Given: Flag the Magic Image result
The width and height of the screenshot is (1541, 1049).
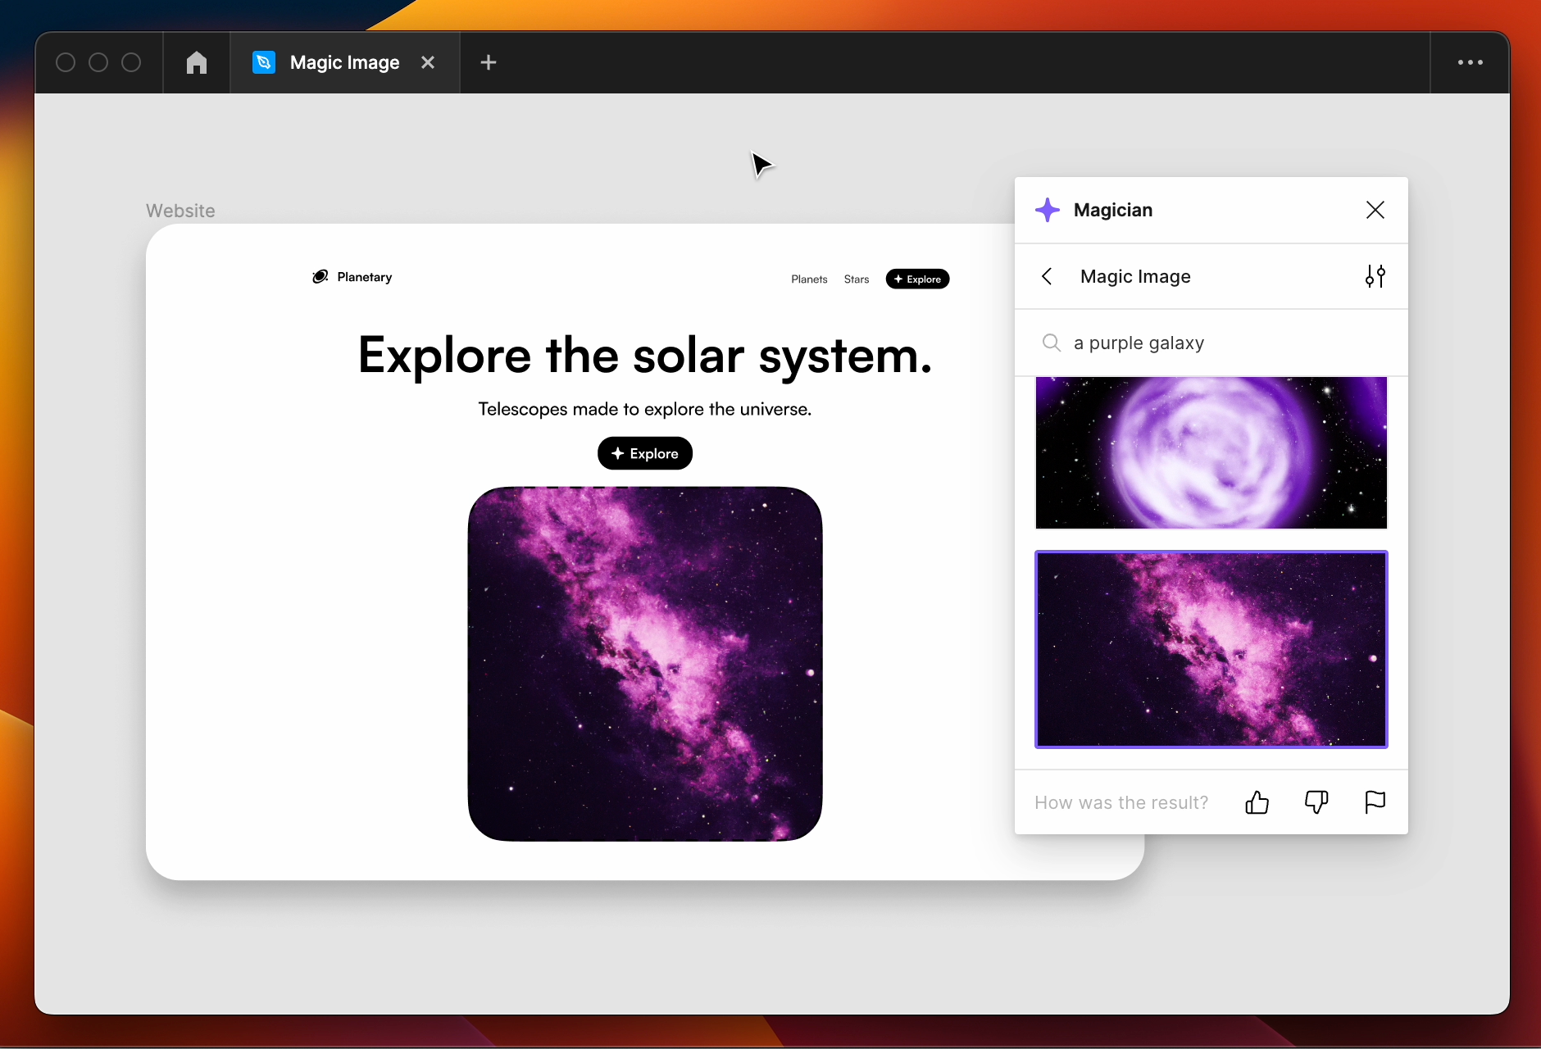Looking at the screenshot, I should coord(1375,802).
